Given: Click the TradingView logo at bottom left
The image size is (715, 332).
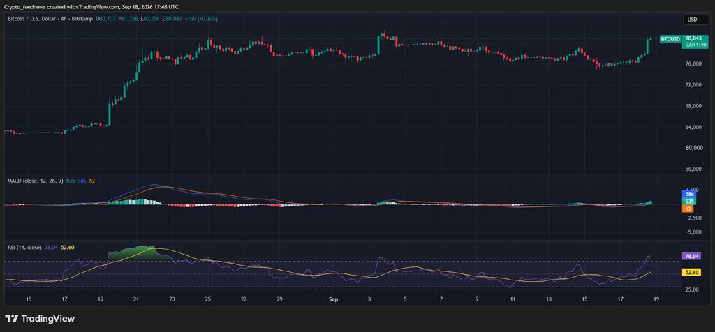Looking at the screenshot, I should pyautogui.click(x=40, y=318).
